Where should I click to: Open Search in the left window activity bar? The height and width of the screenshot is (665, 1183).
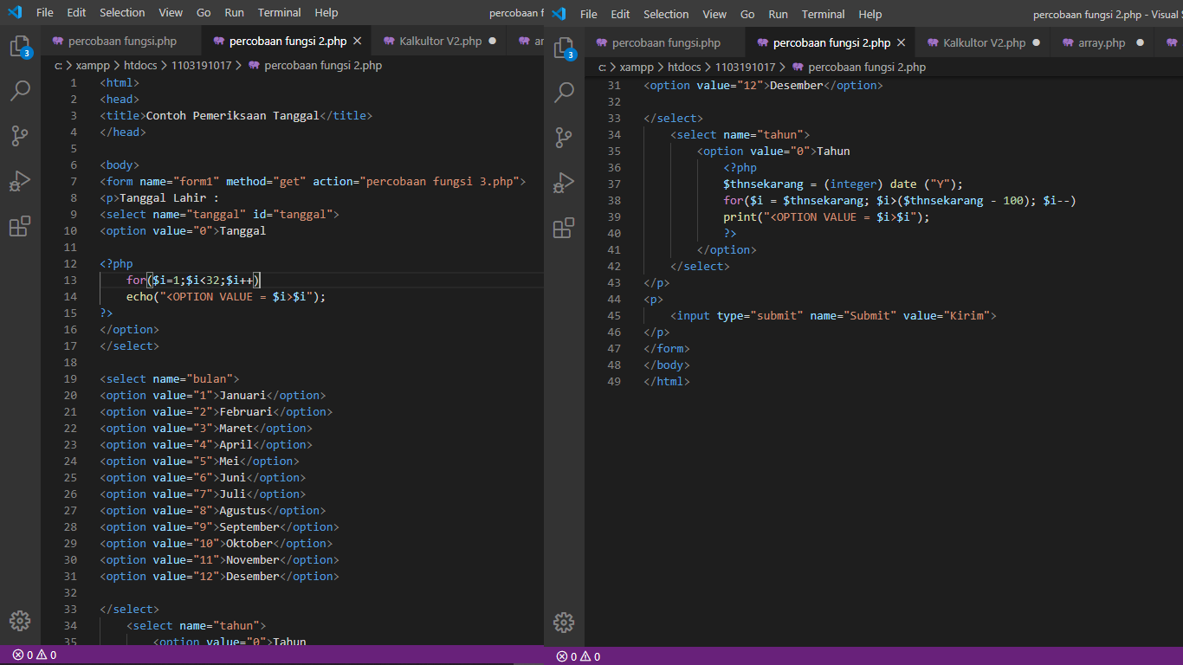[x=20, y=91]
